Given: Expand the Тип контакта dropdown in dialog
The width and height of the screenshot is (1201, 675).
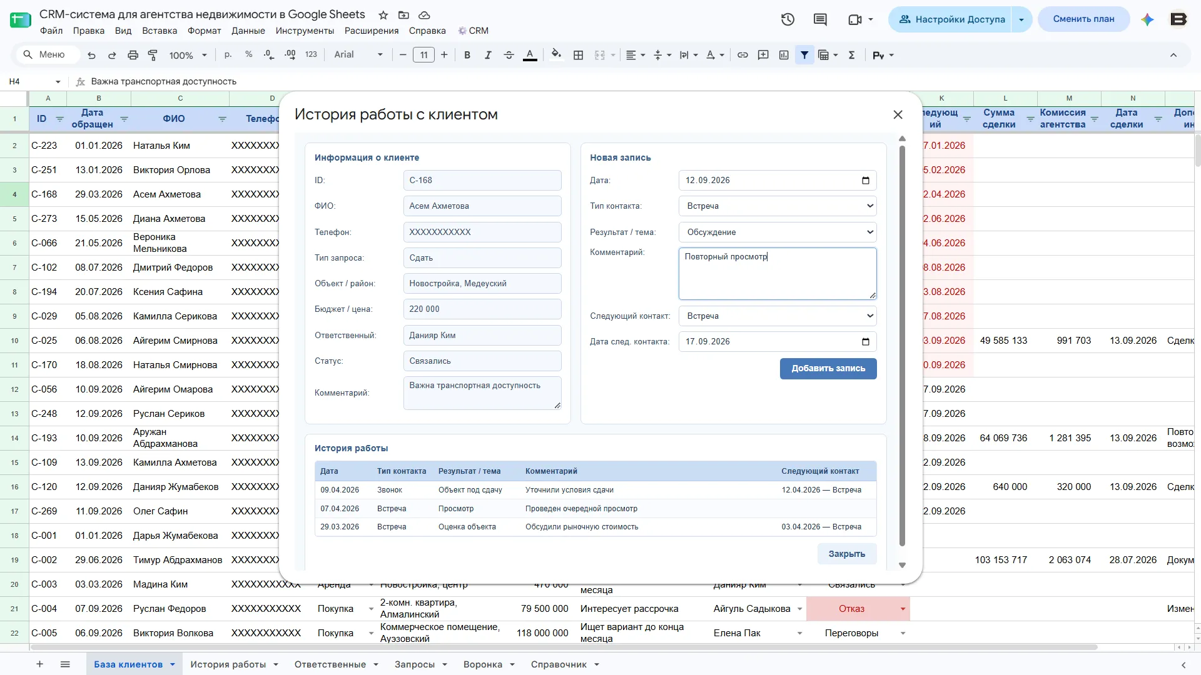Looking at the screenshot, I should (778, 206).
